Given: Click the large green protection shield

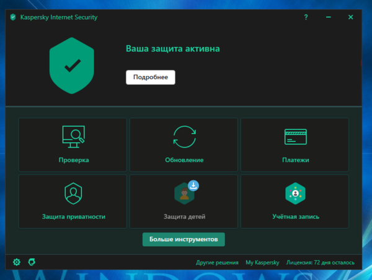Looking at the screenshot, I should (x=72, y=66).
